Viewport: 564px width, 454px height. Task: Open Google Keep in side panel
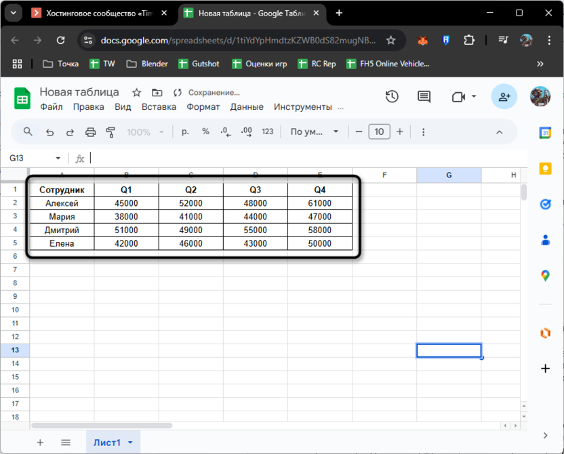coord(545,169)
